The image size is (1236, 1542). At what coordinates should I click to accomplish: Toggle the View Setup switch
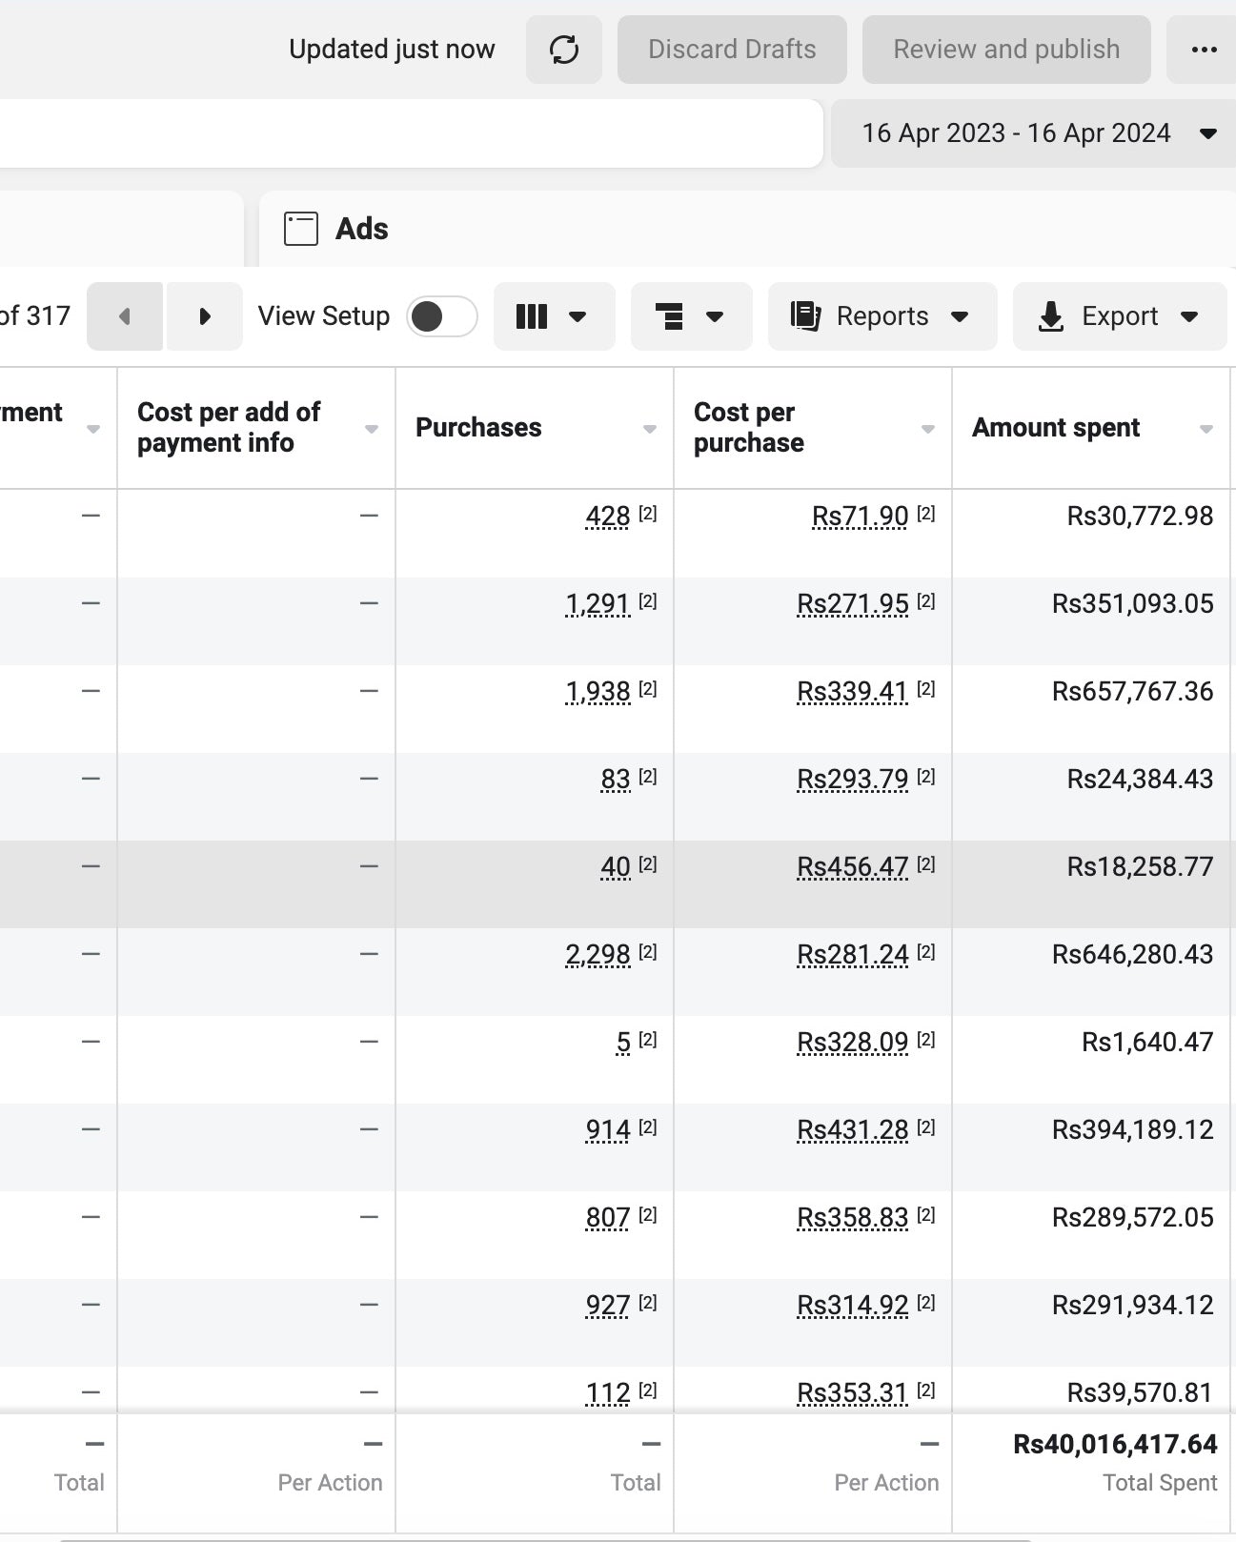441,316
